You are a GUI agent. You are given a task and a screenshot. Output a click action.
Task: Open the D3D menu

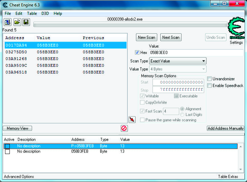click(45, 14)
